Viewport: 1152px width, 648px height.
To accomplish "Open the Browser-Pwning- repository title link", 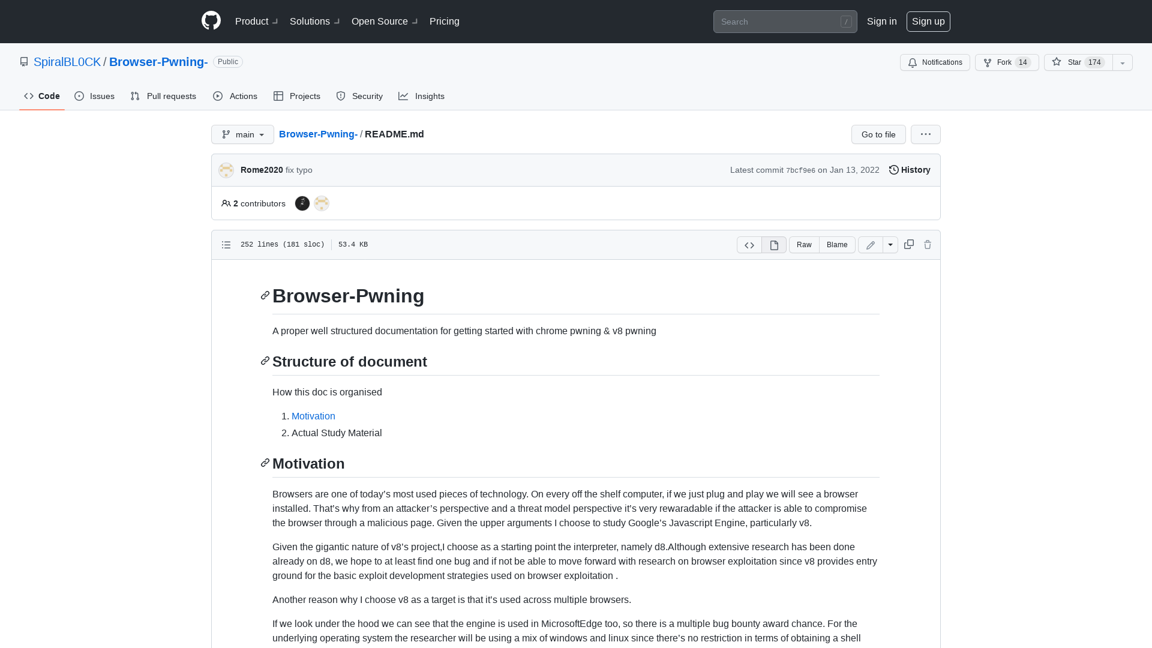I will pyautogui.click(x=158, y=62).
